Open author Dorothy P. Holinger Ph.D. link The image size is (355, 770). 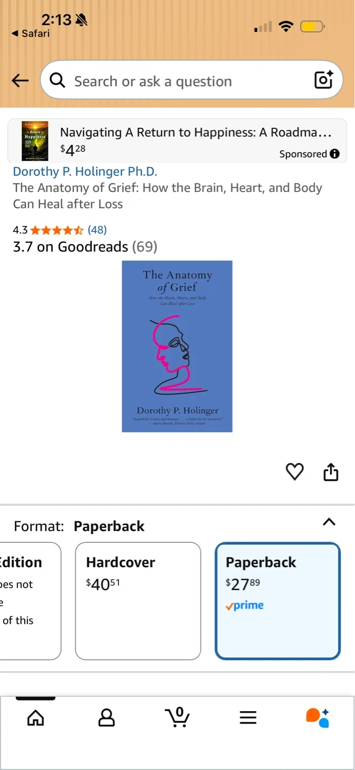pyautogui.click(x=85, y=172)
